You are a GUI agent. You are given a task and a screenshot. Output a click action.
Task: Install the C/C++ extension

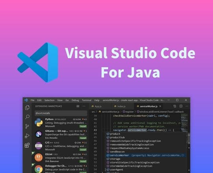pos(83,150)
